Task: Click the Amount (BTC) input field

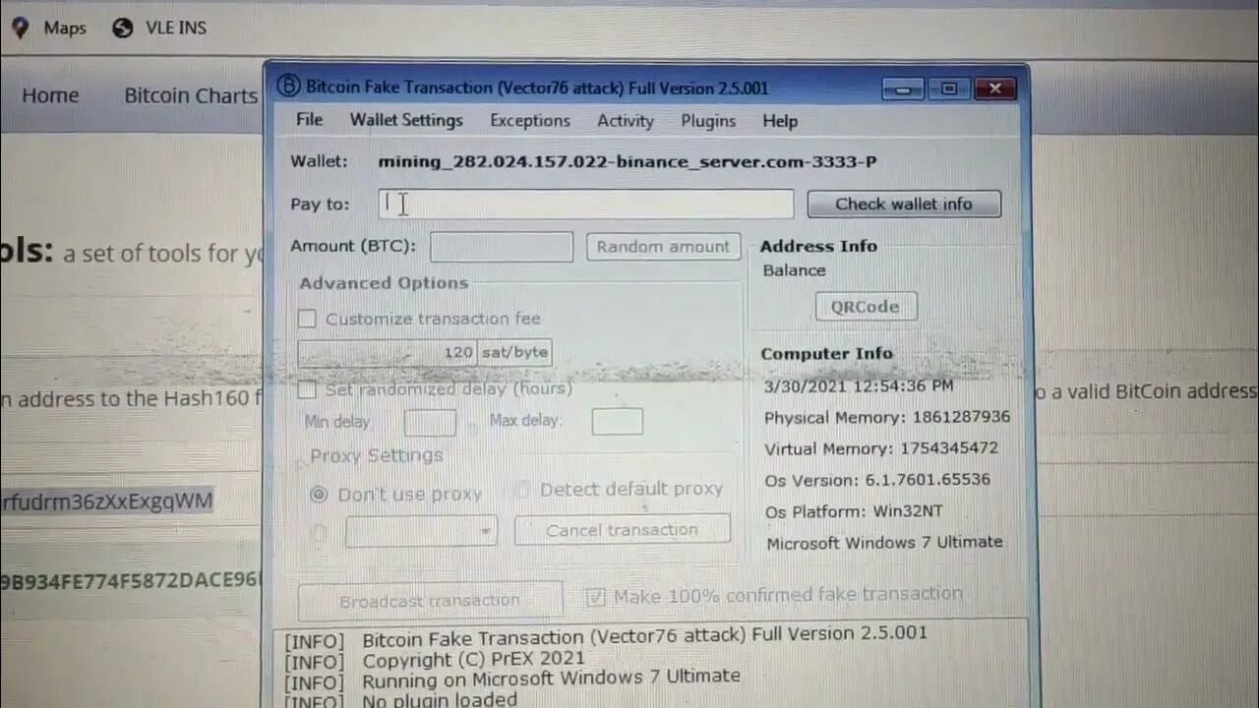Action: pos(502,246)
